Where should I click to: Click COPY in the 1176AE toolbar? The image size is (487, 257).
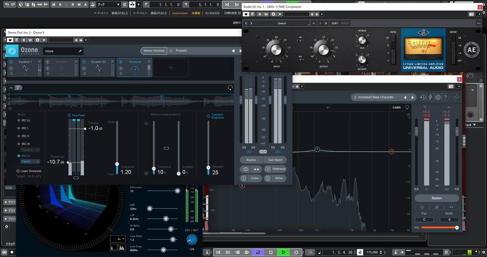tap(335, 23)
